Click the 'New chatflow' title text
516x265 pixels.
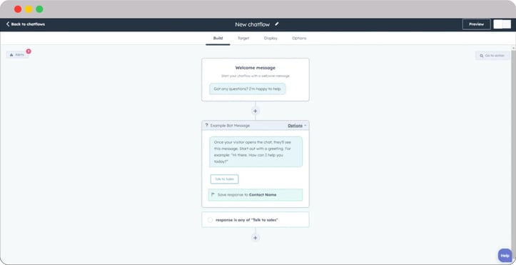(252, 24)
